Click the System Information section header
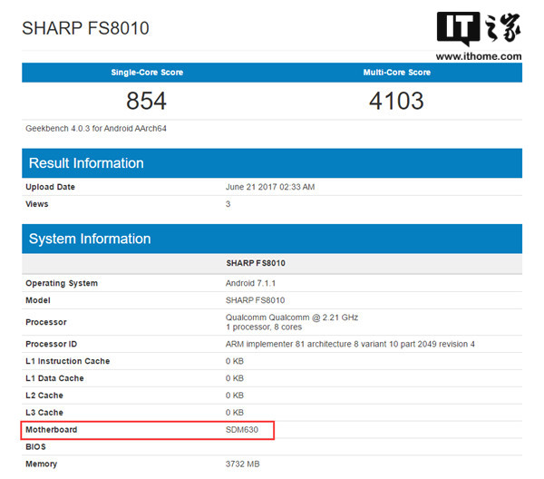The height and width of the screenshot is (479, 544). (x=90, y=239)
